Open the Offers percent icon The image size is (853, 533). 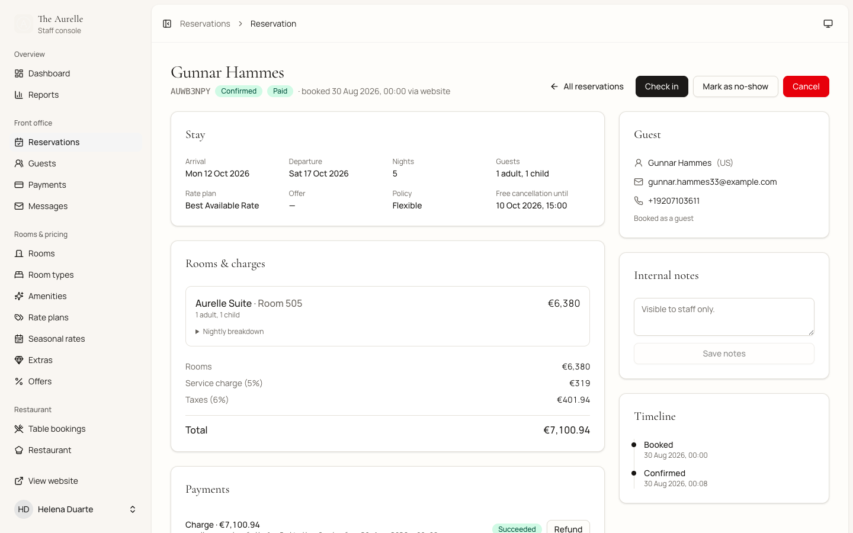(x=19, y=381)
